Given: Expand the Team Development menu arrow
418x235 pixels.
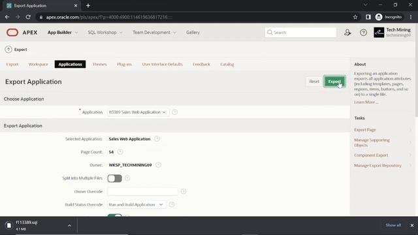Looking at the screenshot, I should pos(174,33).
